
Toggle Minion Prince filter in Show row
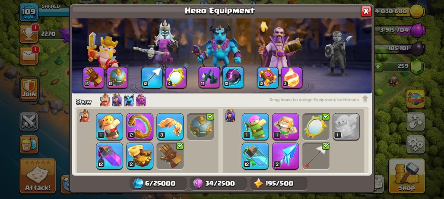tap(129, 100)
